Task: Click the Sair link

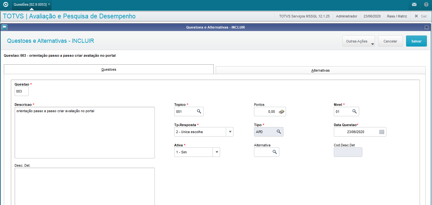Action: 424,16
